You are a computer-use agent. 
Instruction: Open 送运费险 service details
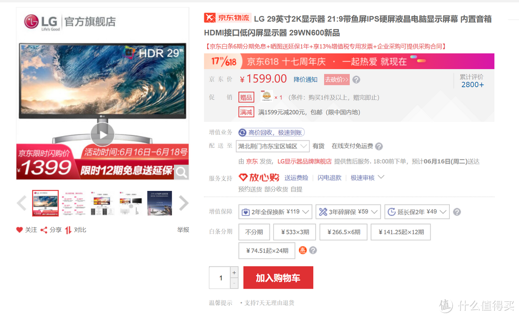pos(296,178)
